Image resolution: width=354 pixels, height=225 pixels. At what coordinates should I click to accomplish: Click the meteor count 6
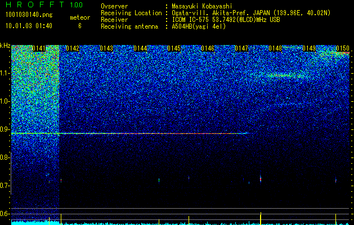80,26
